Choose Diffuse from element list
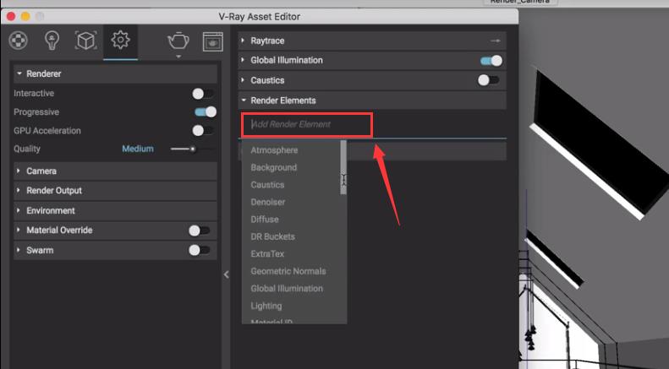669x369 pixels. [265, 219]
